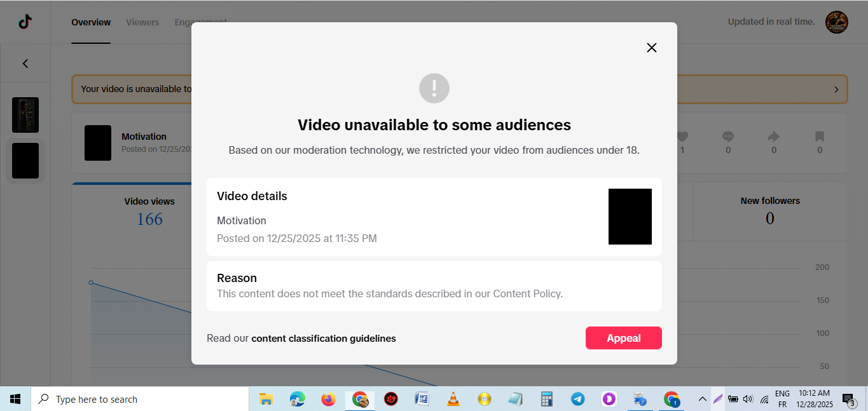Click the chart data point circle
Image resolution: width=868 pixels, height=411 pixels.
(91, 283)
